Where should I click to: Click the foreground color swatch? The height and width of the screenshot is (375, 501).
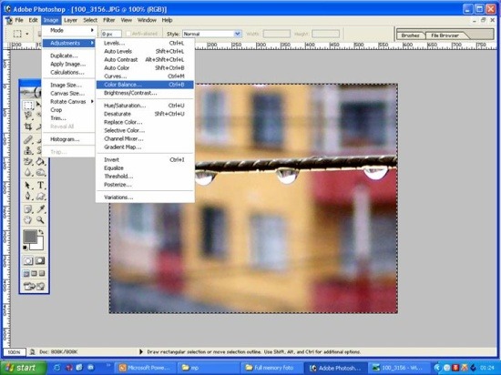(30, 237)
